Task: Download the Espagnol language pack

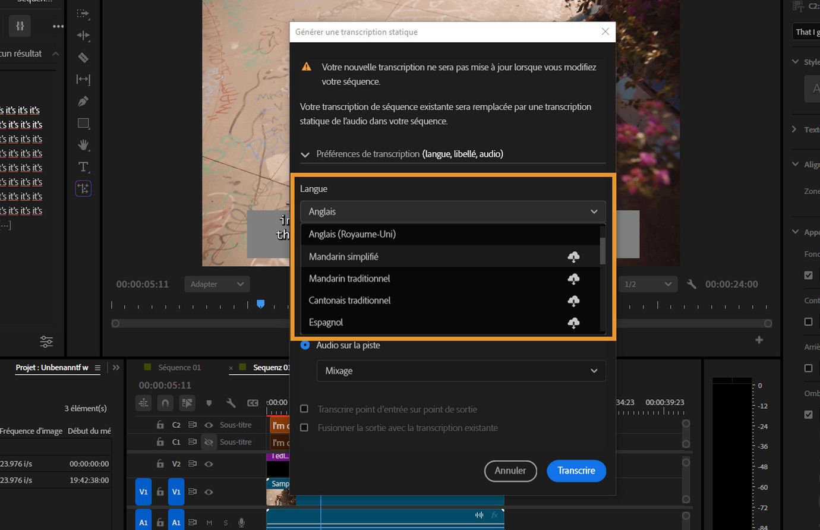Action: pos(573,323)
